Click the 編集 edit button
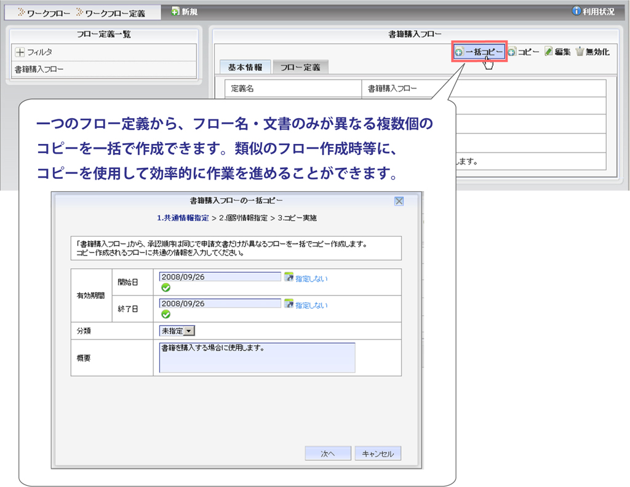 (557, 52)
